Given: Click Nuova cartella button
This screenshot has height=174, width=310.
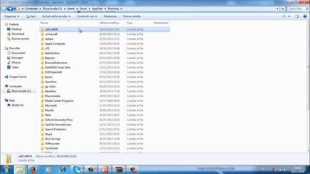Looking at the screenshot, I should point(132,16).
